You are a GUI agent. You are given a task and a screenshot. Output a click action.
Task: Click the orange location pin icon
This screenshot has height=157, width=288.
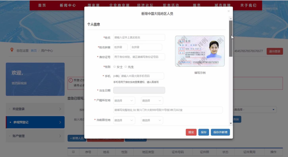[x=12, y=50]
